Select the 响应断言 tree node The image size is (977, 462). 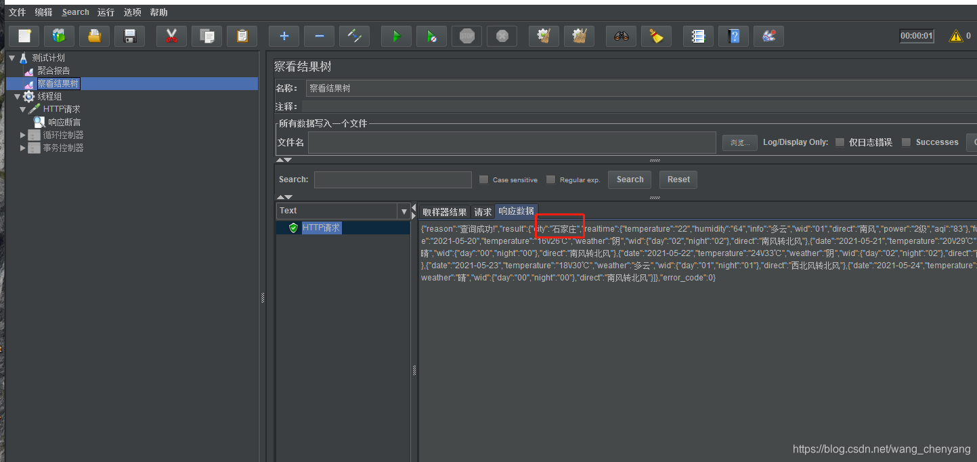coord(64,122)
